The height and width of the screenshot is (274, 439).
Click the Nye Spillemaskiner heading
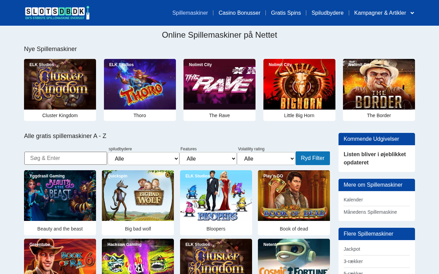pyautogui.click(x=50, y=49)
